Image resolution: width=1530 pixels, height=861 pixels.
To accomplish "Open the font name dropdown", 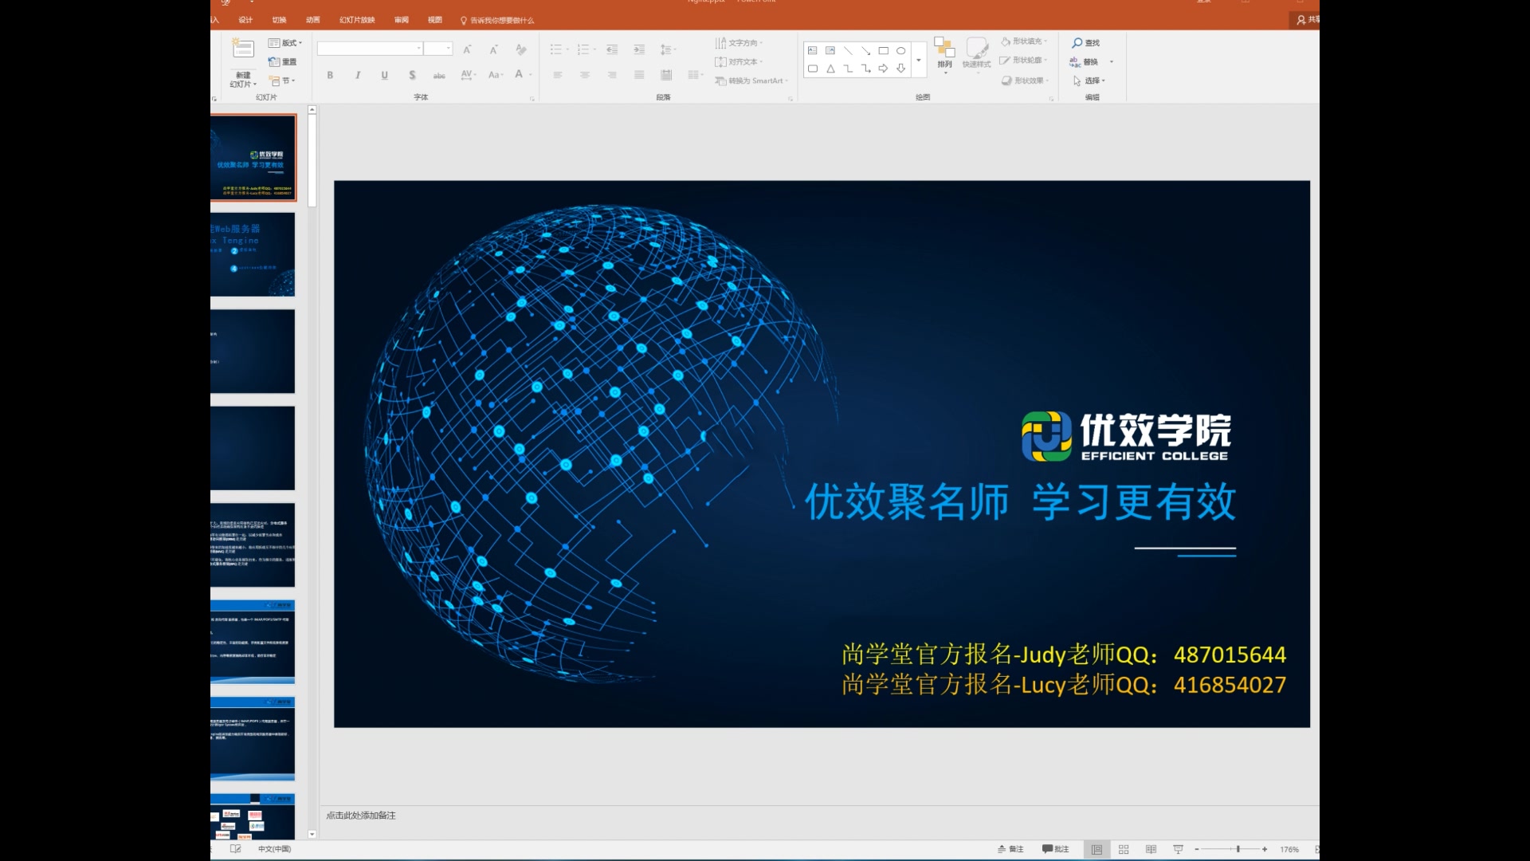I will point(419,49).
